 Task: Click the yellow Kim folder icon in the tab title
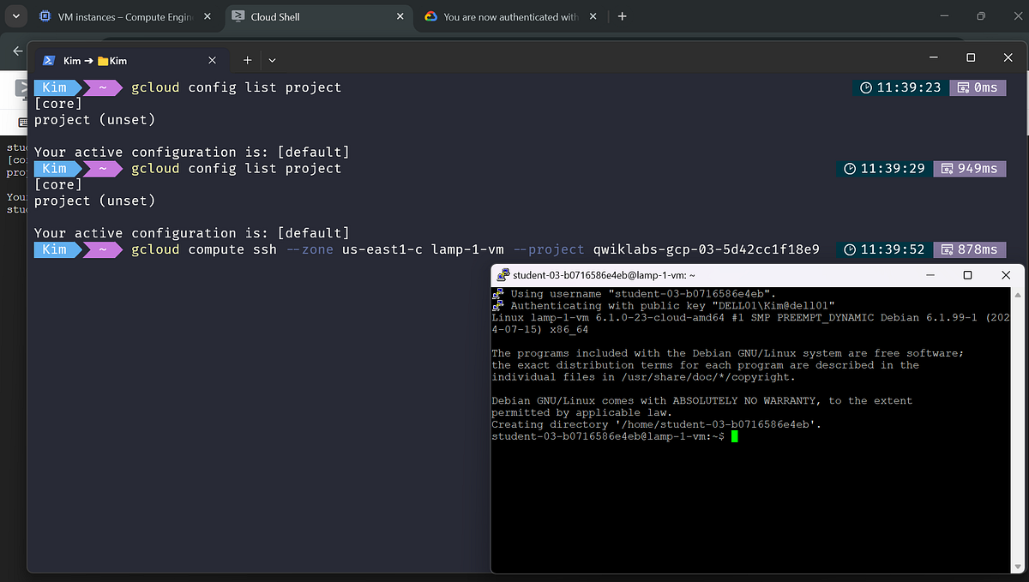coord(103,60)
